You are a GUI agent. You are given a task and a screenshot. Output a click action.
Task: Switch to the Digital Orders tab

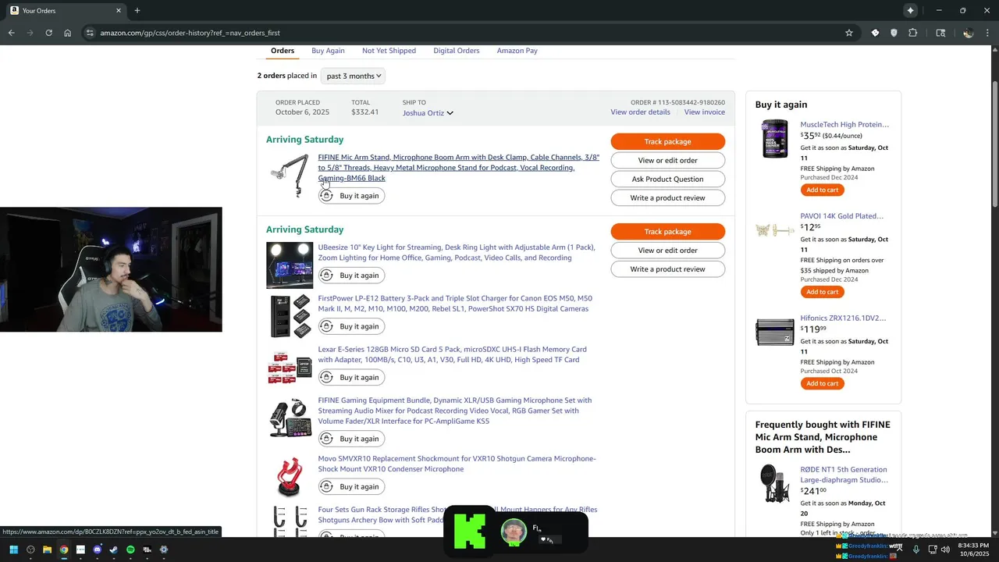(x=457, y=51)
